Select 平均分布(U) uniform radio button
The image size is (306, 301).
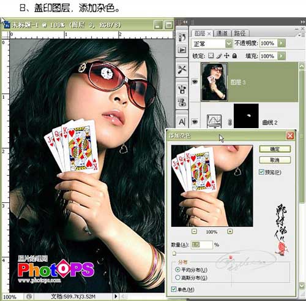tap(177, 270)
